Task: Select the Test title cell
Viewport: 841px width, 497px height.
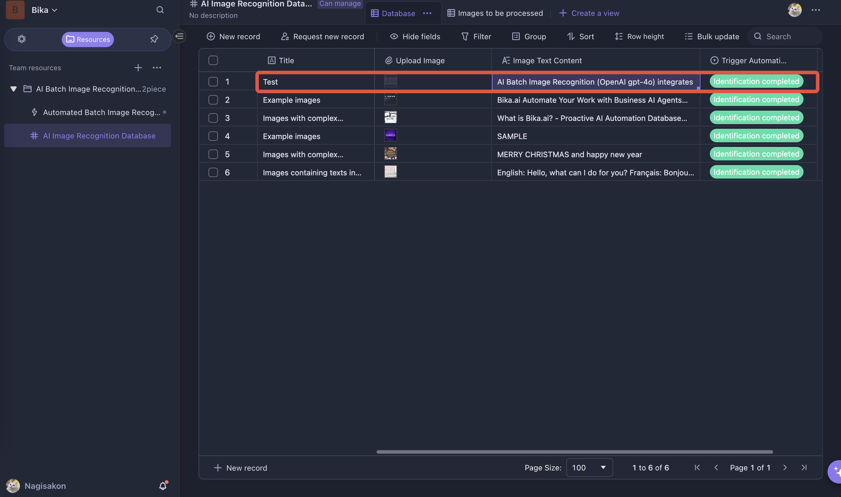Action: click(316, 82)
